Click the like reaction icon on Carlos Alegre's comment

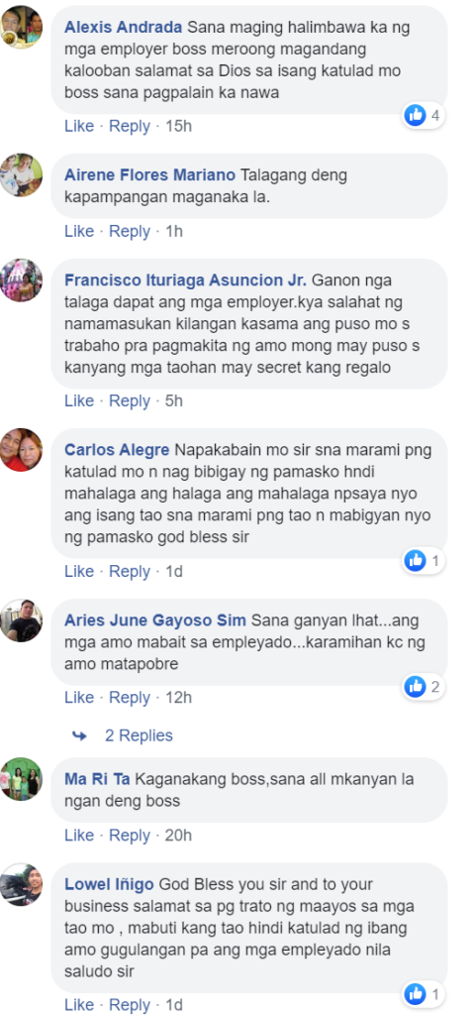coord(415,561)
